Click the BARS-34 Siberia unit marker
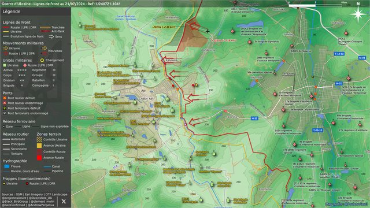 click(x=292, y=46)
